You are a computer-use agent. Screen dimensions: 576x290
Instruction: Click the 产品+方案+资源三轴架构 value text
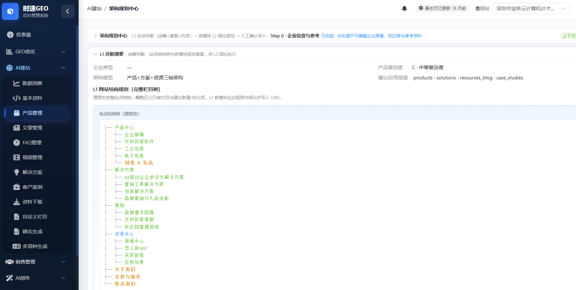pyautogui.click(x=155, y=78)
